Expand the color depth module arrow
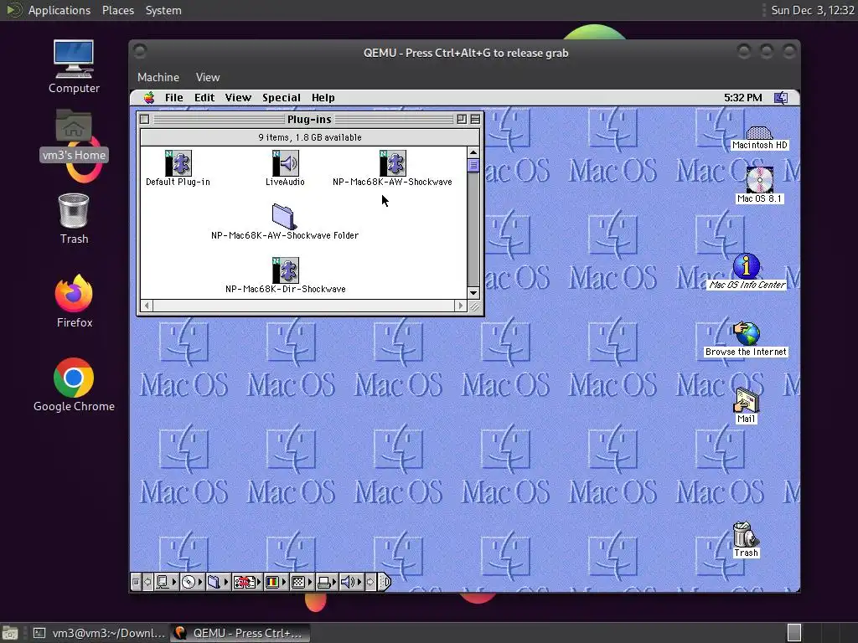Viewport: 858px width, 643px height. pyautogui.click(x=284, y=582)
